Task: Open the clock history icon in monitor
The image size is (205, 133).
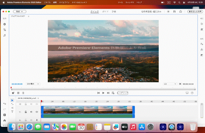Action: point(192,93)
